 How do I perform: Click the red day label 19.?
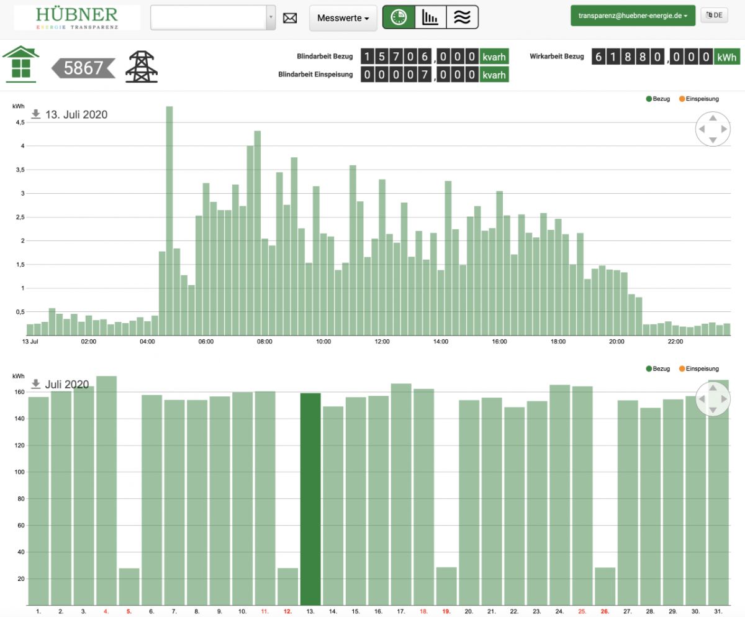(x=446, y=611)
